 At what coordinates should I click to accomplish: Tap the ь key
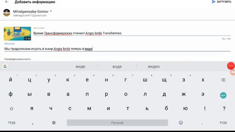pyautogui.click(x=147, y=109)
